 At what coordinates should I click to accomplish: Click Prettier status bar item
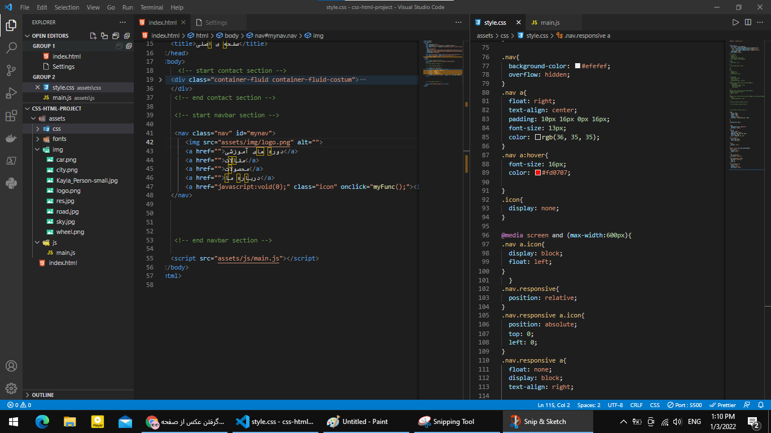pyautogui.click(x=722, y=405)
